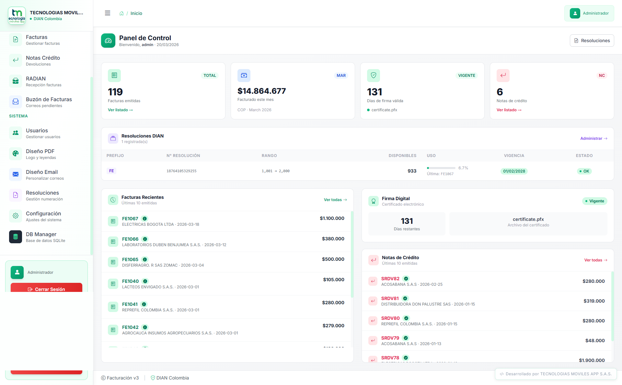Viewport: 622px width, 385px height.
Task: Click the Facturas Recientes list scrollbar
Action: click(352, 254)
